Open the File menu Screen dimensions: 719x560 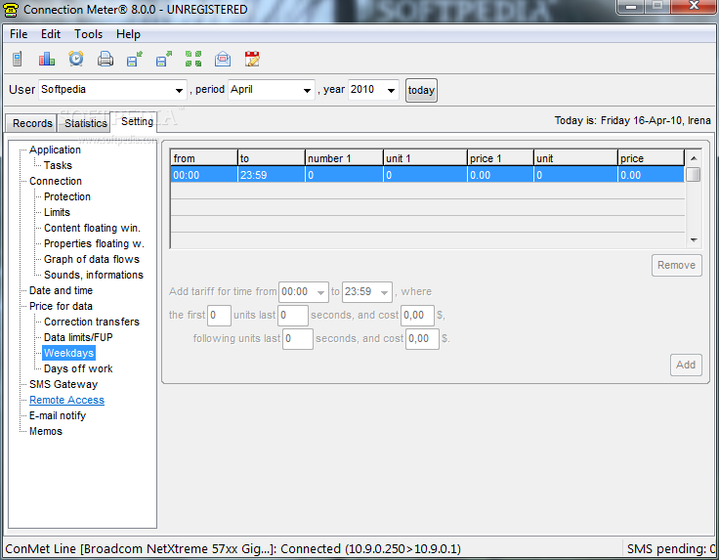[x=19, y=34]
